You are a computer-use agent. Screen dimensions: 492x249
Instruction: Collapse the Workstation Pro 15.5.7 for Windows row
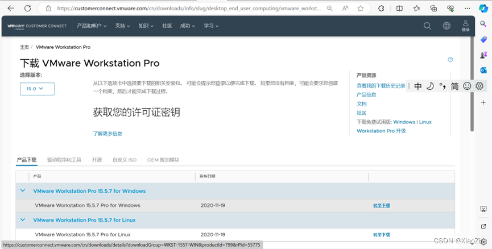(23, 190)
